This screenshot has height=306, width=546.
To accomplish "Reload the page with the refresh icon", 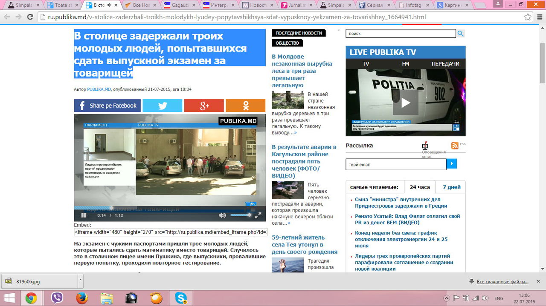I will point(30,17).
